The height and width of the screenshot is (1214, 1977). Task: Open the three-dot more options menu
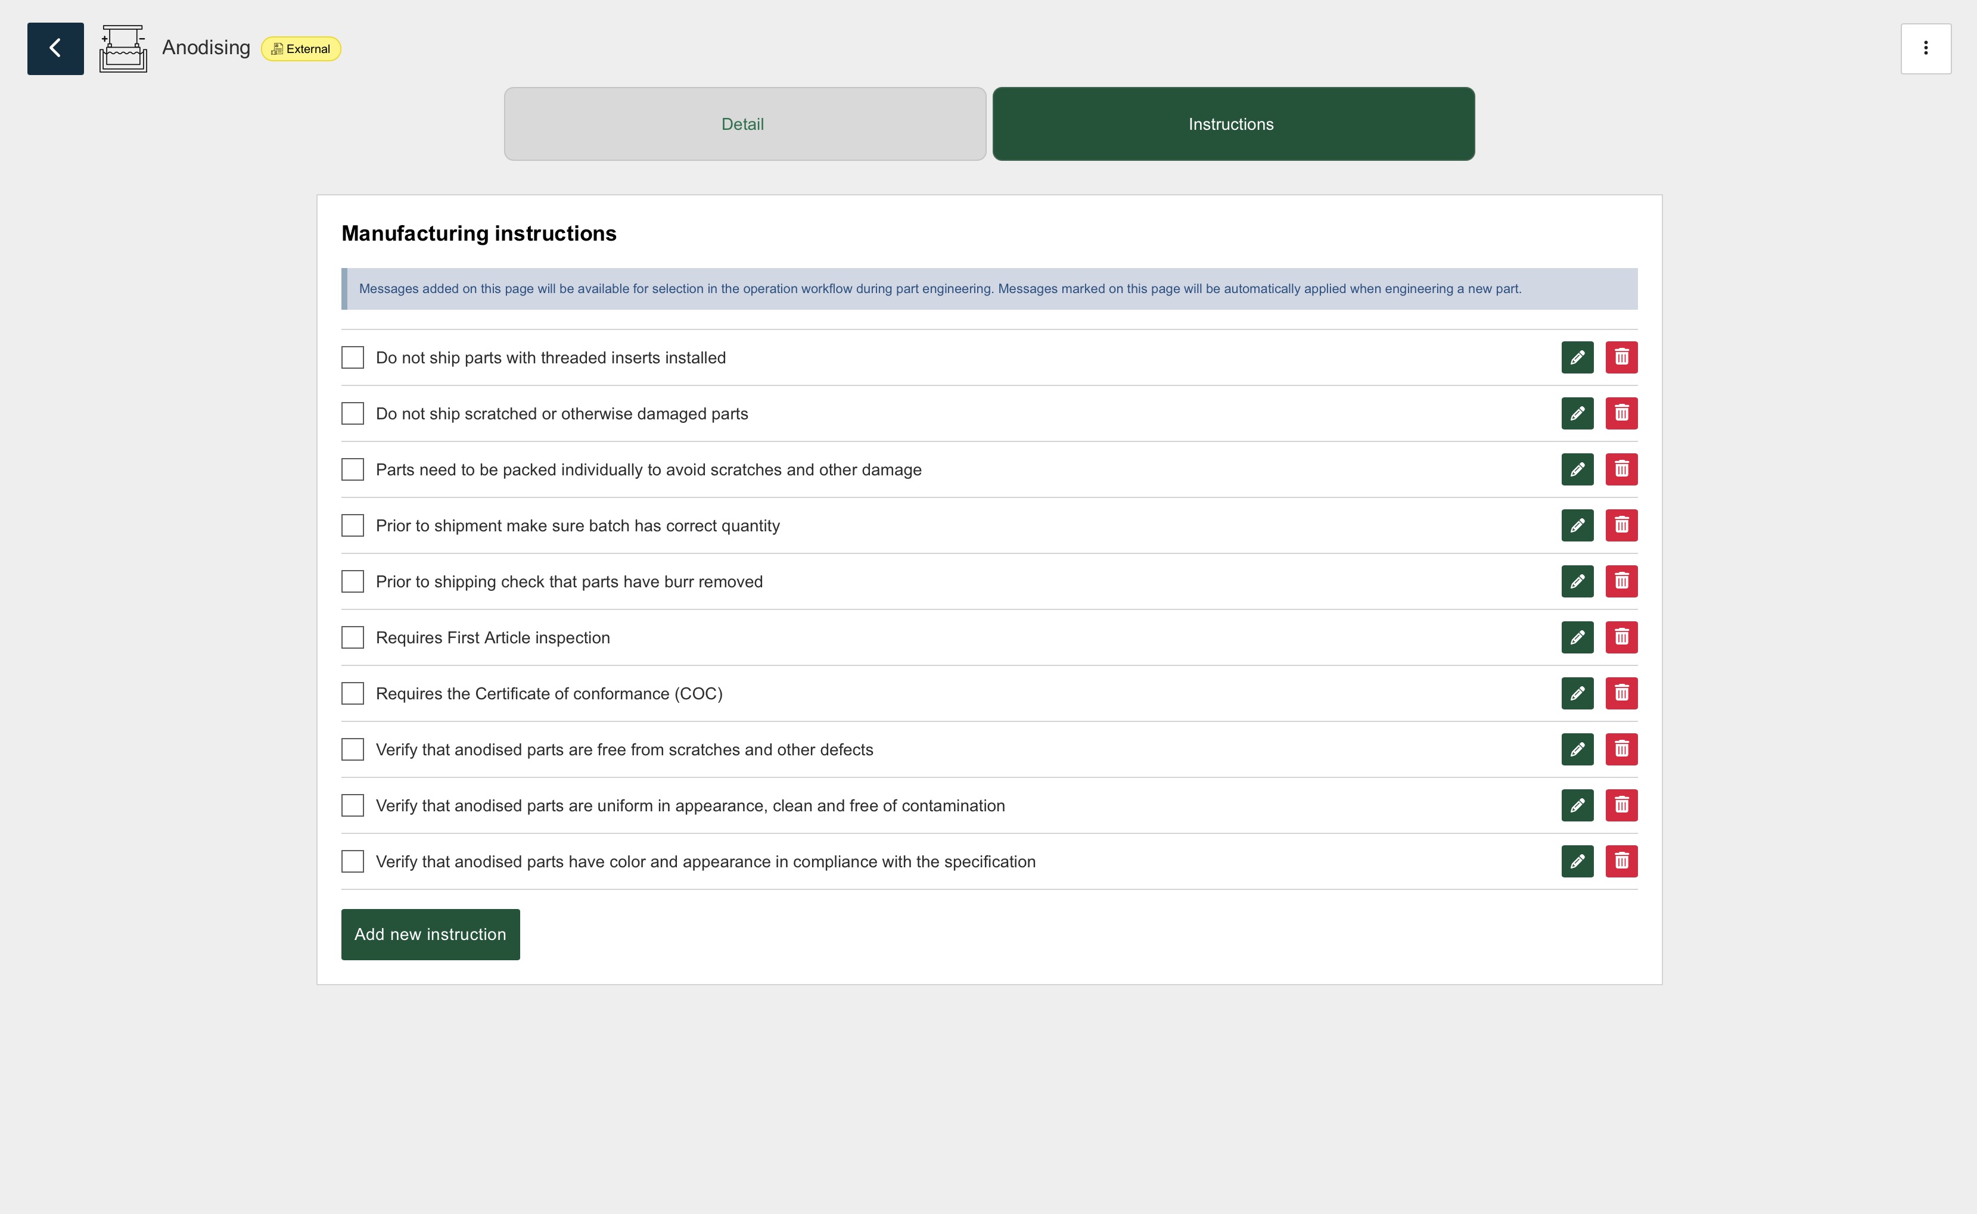point(1925,48)
